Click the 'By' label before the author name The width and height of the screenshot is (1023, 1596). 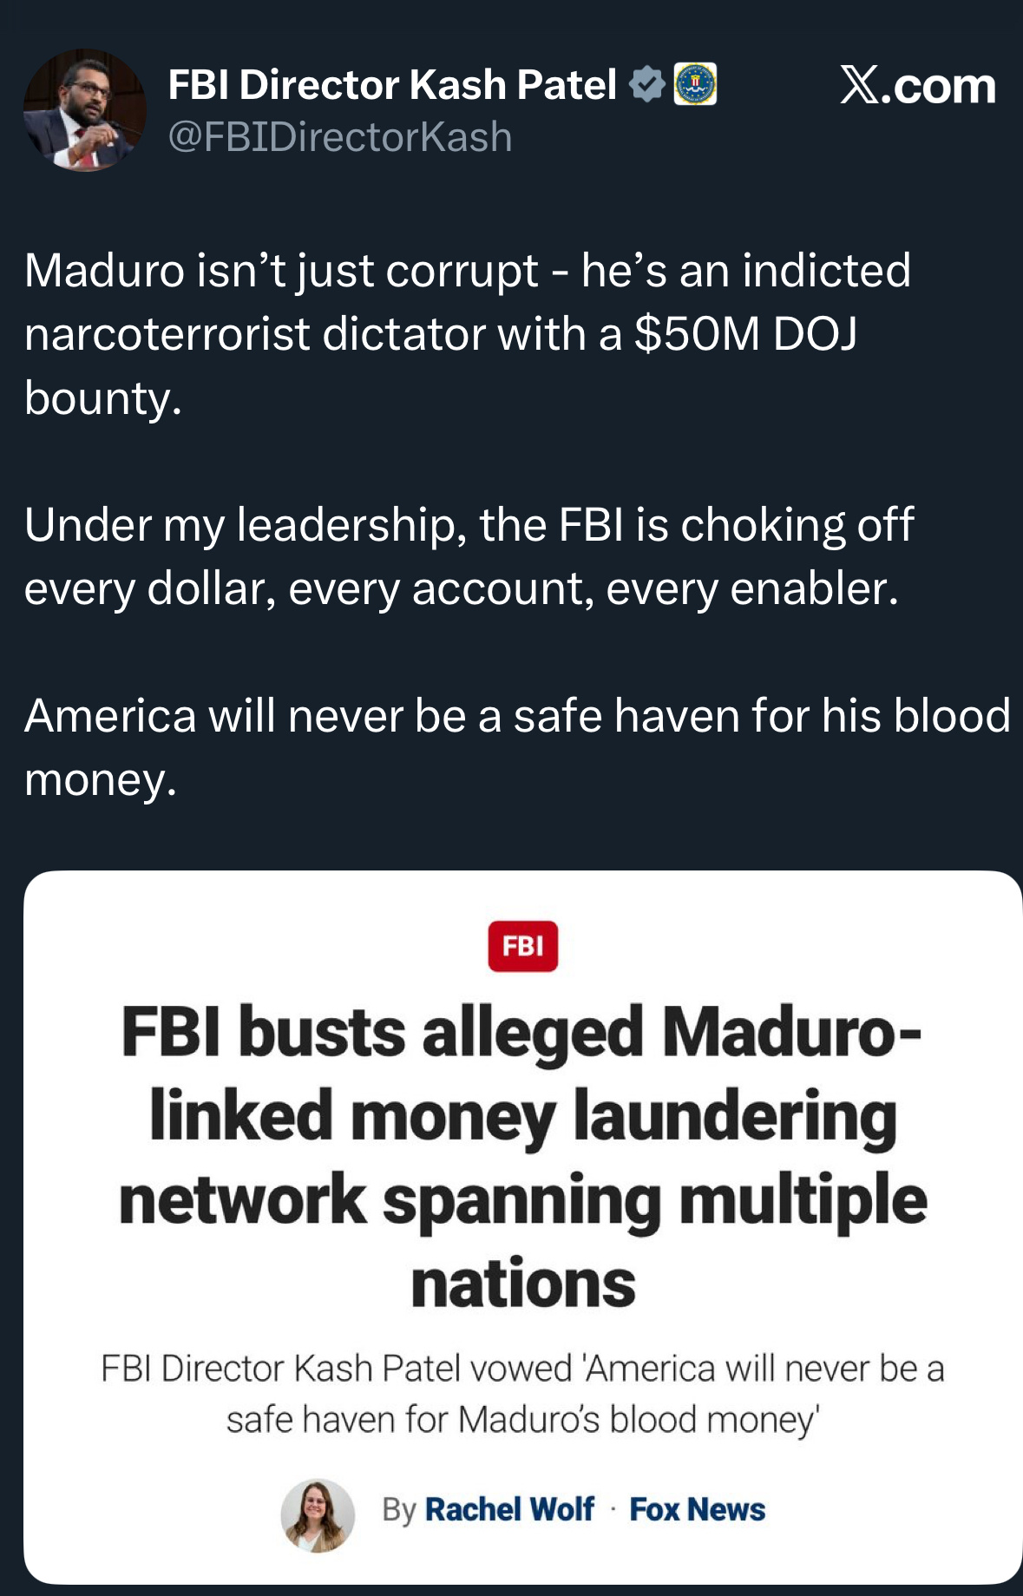pos(399,1510)
